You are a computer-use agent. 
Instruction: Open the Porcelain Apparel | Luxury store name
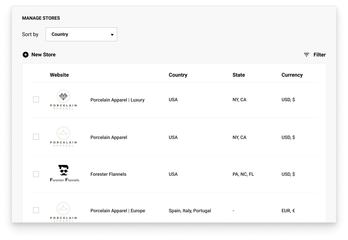117,100
